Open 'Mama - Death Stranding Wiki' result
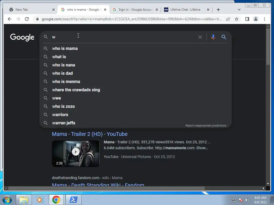This screenshot has width=274, height=205. tap(98, 184)
